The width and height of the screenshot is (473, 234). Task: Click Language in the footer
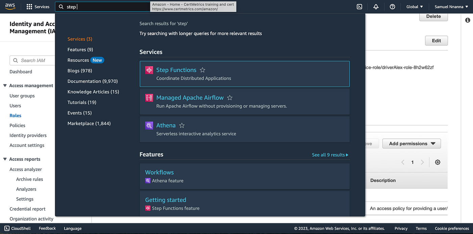coord(73,228)
